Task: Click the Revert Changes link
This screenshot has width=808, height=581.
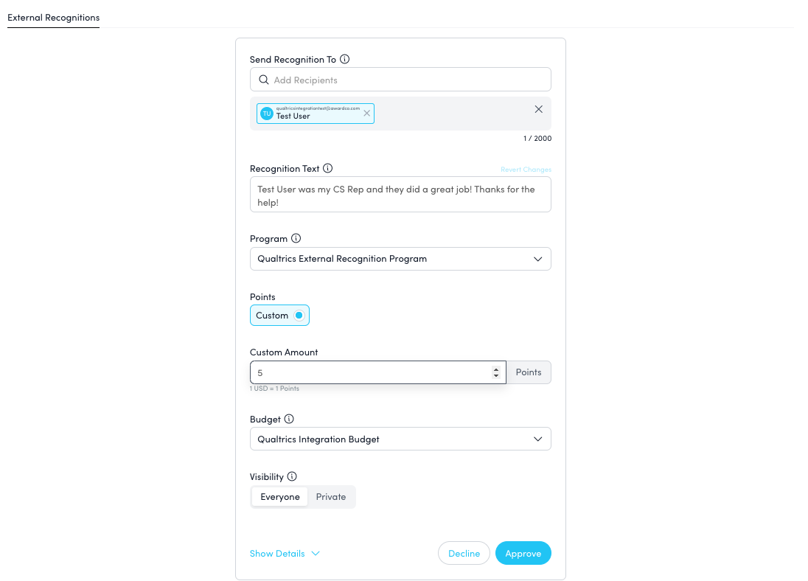Action: coord(526,170)
